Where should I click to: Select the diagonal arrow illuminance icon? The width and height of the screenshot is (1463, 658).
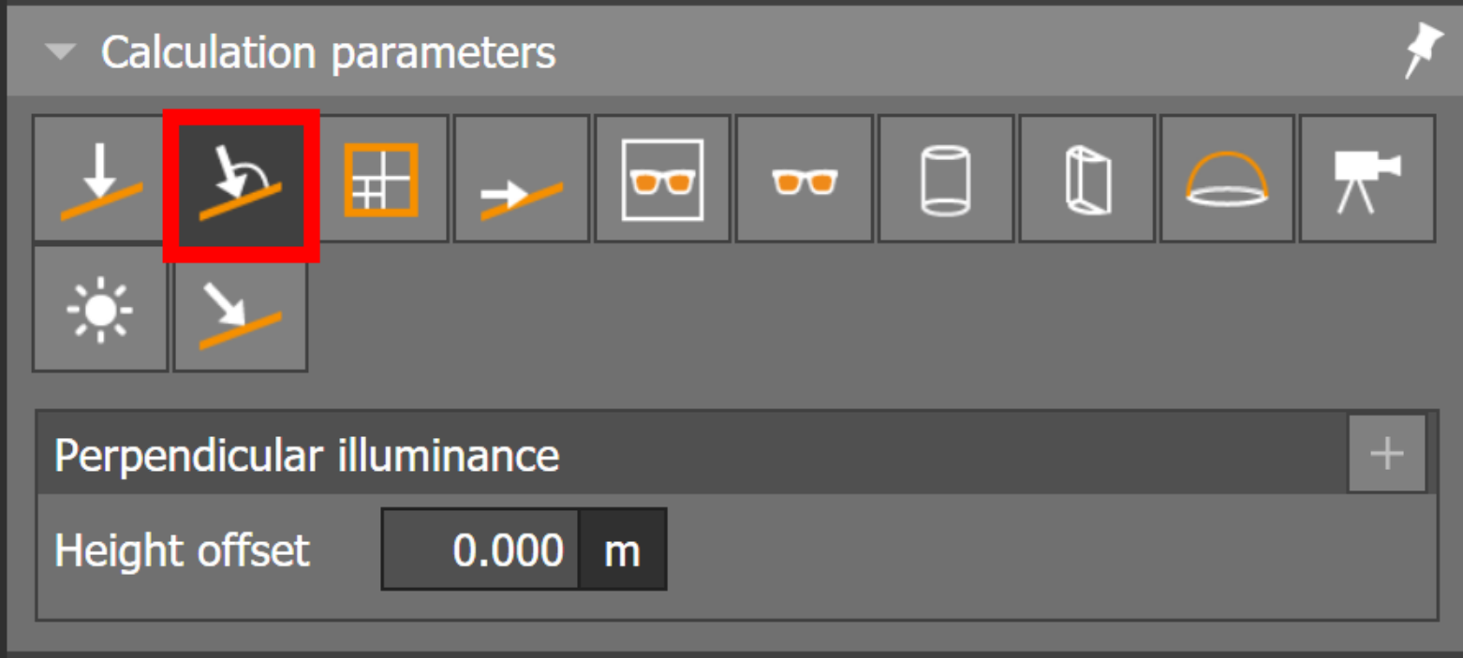point(241,309)
